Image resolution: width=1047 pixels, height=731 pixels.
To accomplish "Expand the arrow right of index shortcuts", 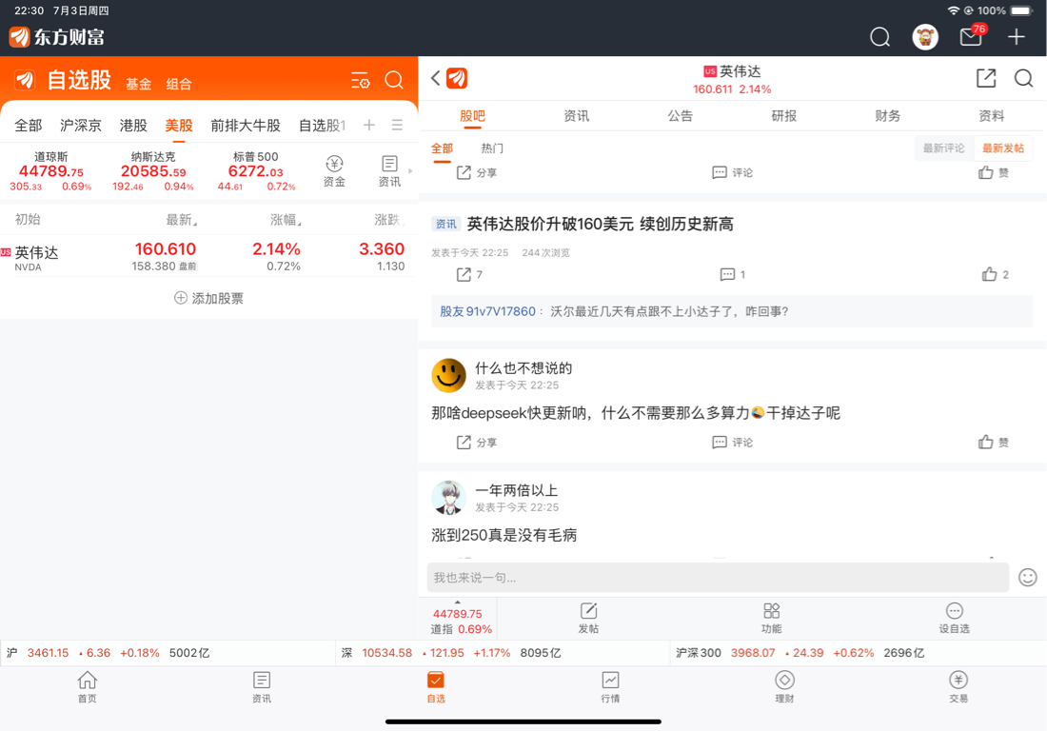I will coord(410,171).
